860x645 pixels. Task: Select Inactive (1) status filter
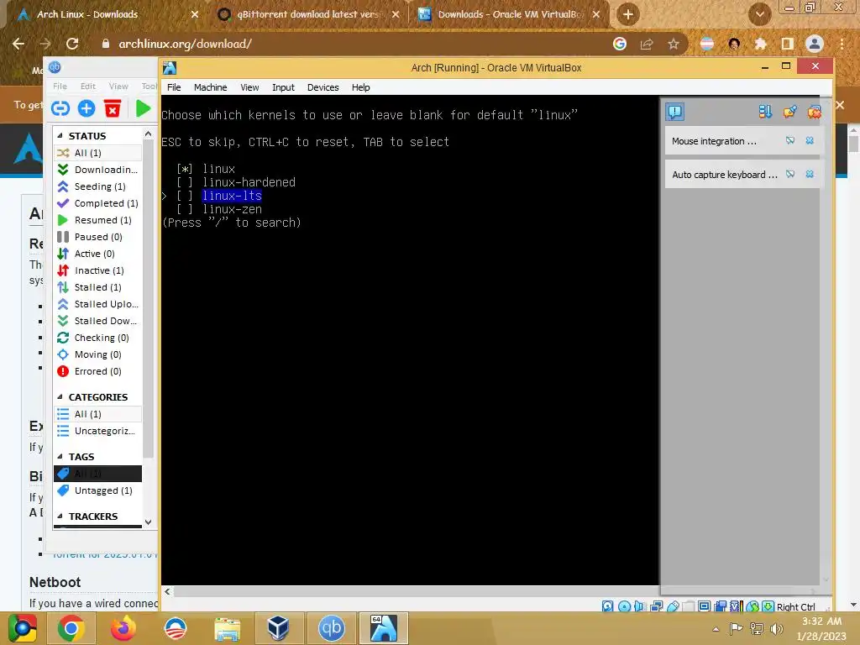(x=97, y=270)
